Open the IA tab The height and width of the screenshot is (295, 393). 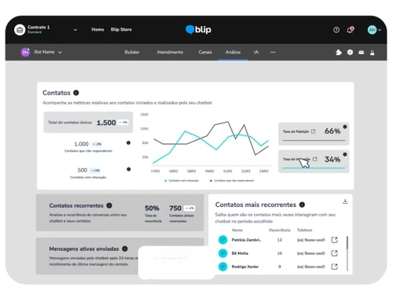point(256,52)
